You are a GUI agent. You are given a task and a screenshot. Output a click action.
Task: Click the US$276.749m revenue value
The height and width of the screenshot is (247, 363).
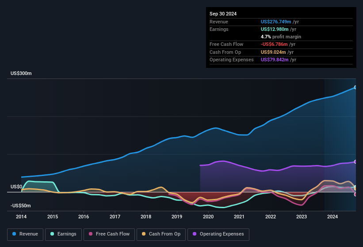click(276, 22)
